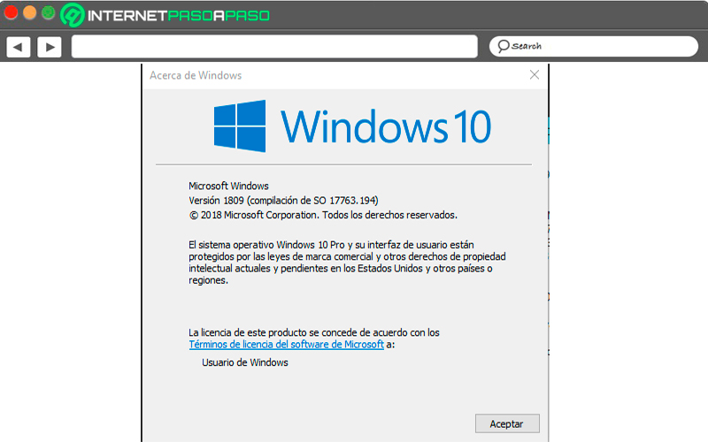Screen dimensions: 708x442
Task: Click the Aceptar button
Action: coord(507,423)
